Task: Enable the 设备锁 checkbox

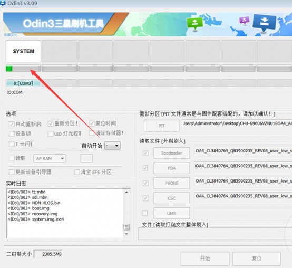Action: pos(12,133)
